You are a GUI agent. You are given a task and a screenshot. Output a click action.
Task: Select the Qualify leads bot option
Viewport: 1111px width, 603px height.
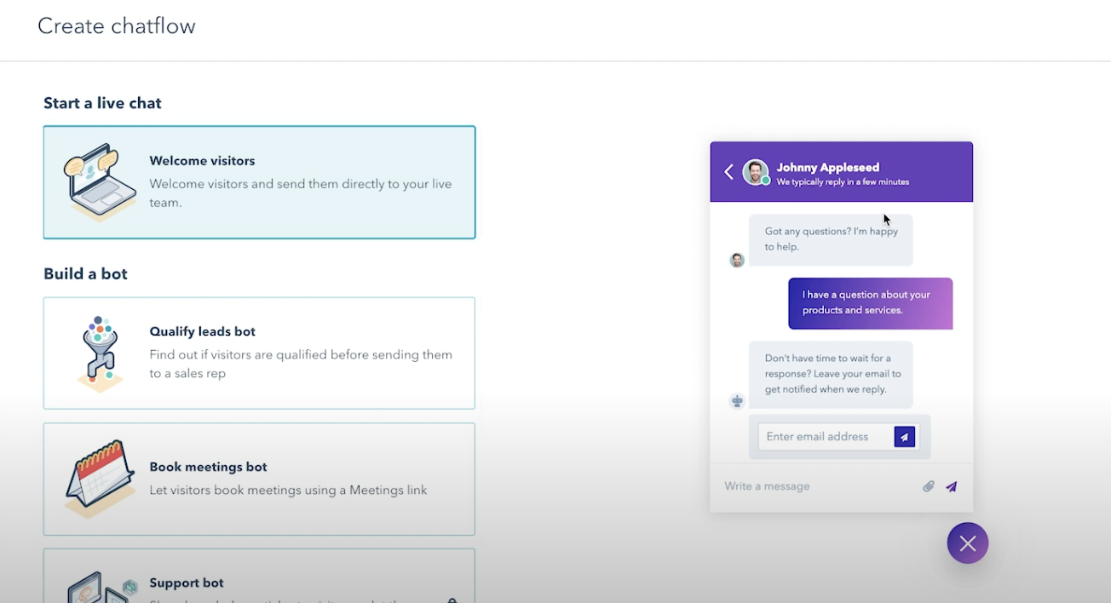tap(259, 352)
